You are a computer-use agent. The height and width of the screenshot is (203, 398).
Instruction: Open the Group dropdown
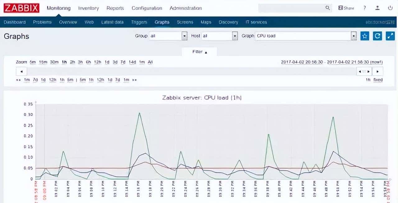(184, 36)
